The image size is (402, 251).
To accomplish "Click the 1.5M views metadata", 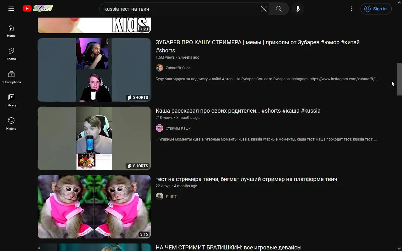I will coord(165,57).
